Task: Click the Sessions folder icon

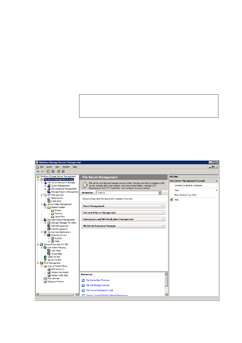Action: (53, 213)
